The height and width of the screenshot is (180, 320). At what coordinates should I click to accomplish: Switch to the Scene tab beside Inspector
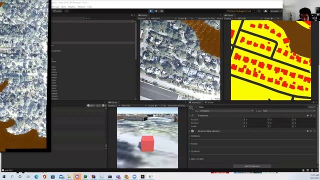click(209, 102)
